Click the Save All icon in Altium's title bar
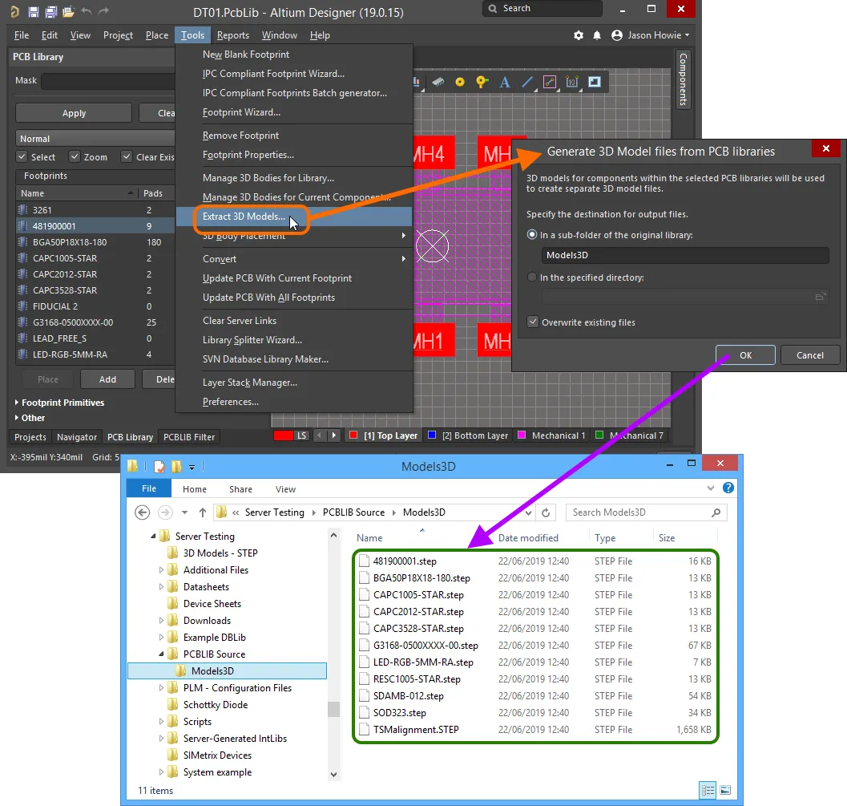Screen dimensions: 847x806 (50, 11)
